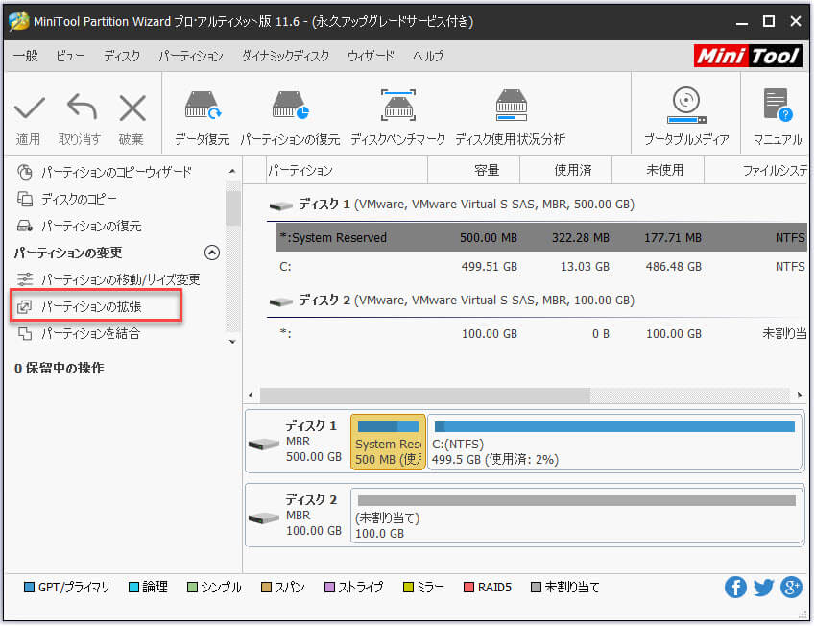The height and width of the screenshot is (626, 815).
Task: Open Disk Usage Analyzer (ディスク使用状況分析)
Action: point(510,106)
